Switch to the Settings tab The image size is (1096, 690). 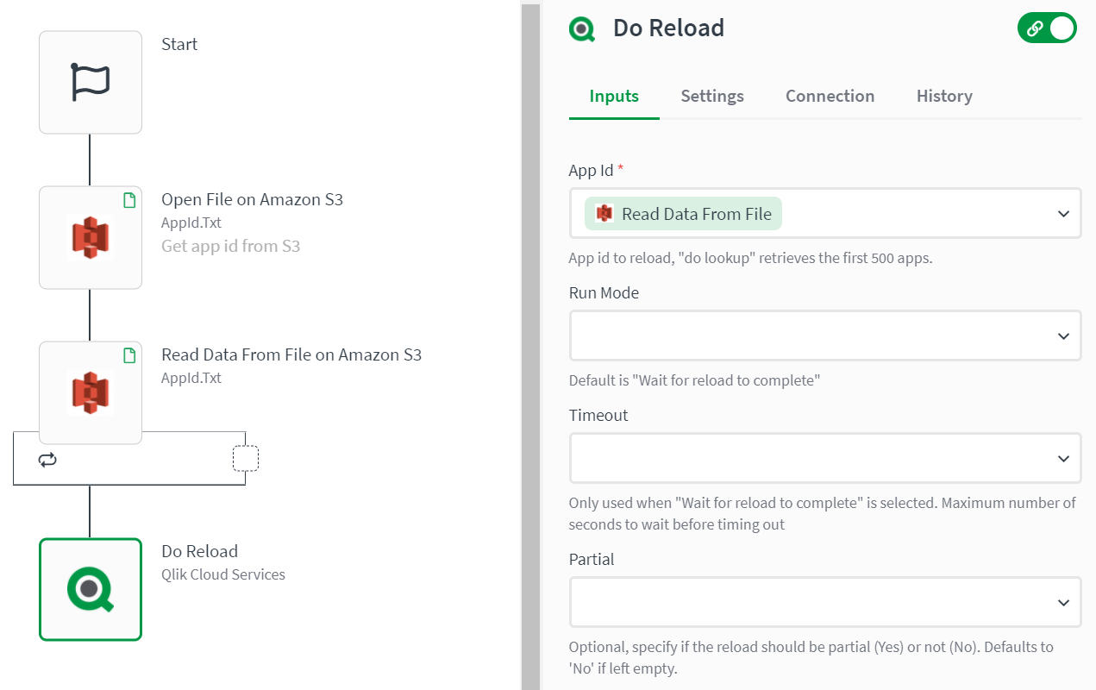tap(712, 96)
